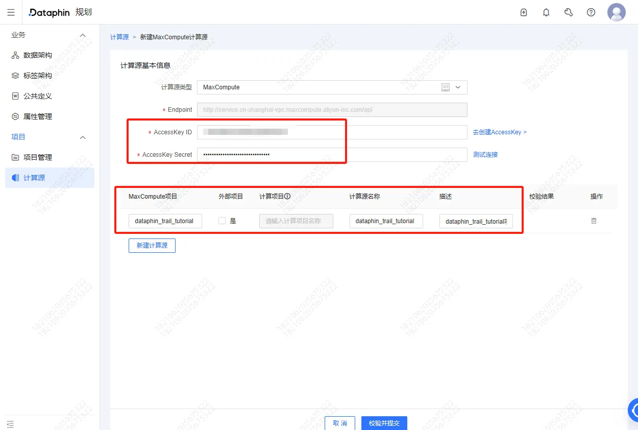This screenshot has height=430, width=638.
Task: Open 标签架构 in the sidebar
Action: [50, 76]
